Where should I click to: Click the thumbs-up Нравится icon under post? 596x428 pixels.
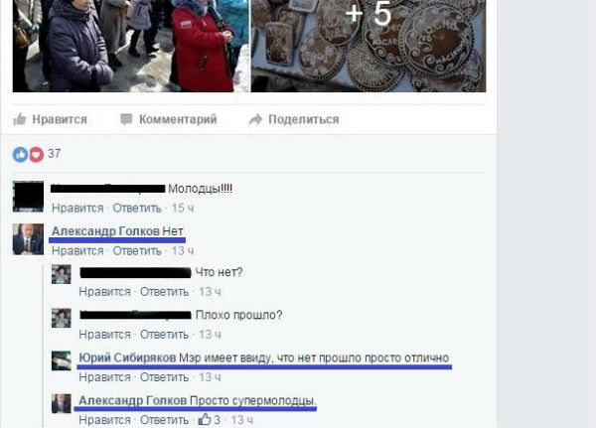click(20, 119)
